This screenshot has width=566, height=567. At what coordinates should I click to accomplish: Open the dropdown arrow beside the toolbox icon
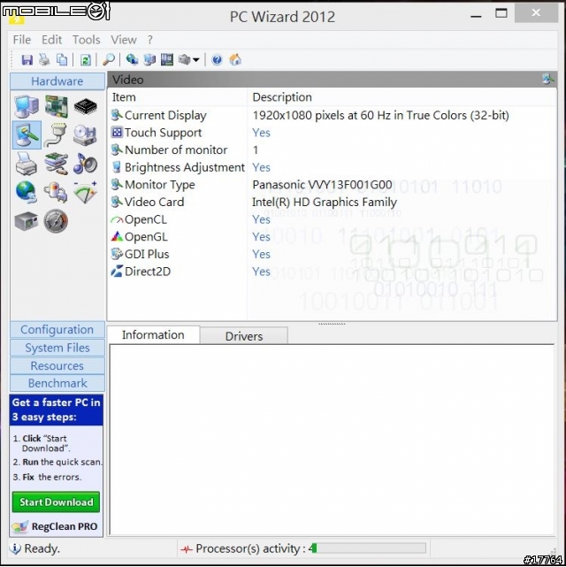(196, 59)
